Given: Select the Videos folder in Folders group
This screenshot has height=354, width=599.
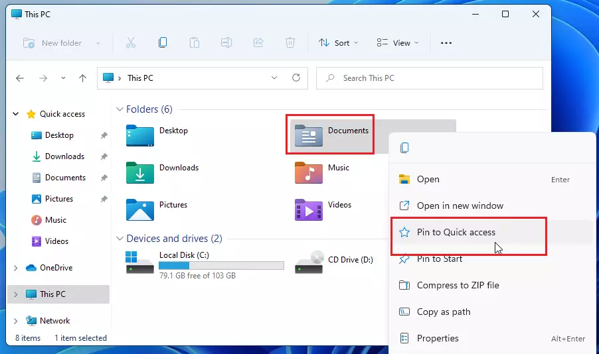Looking at the screenshot, I should (323, 209).
